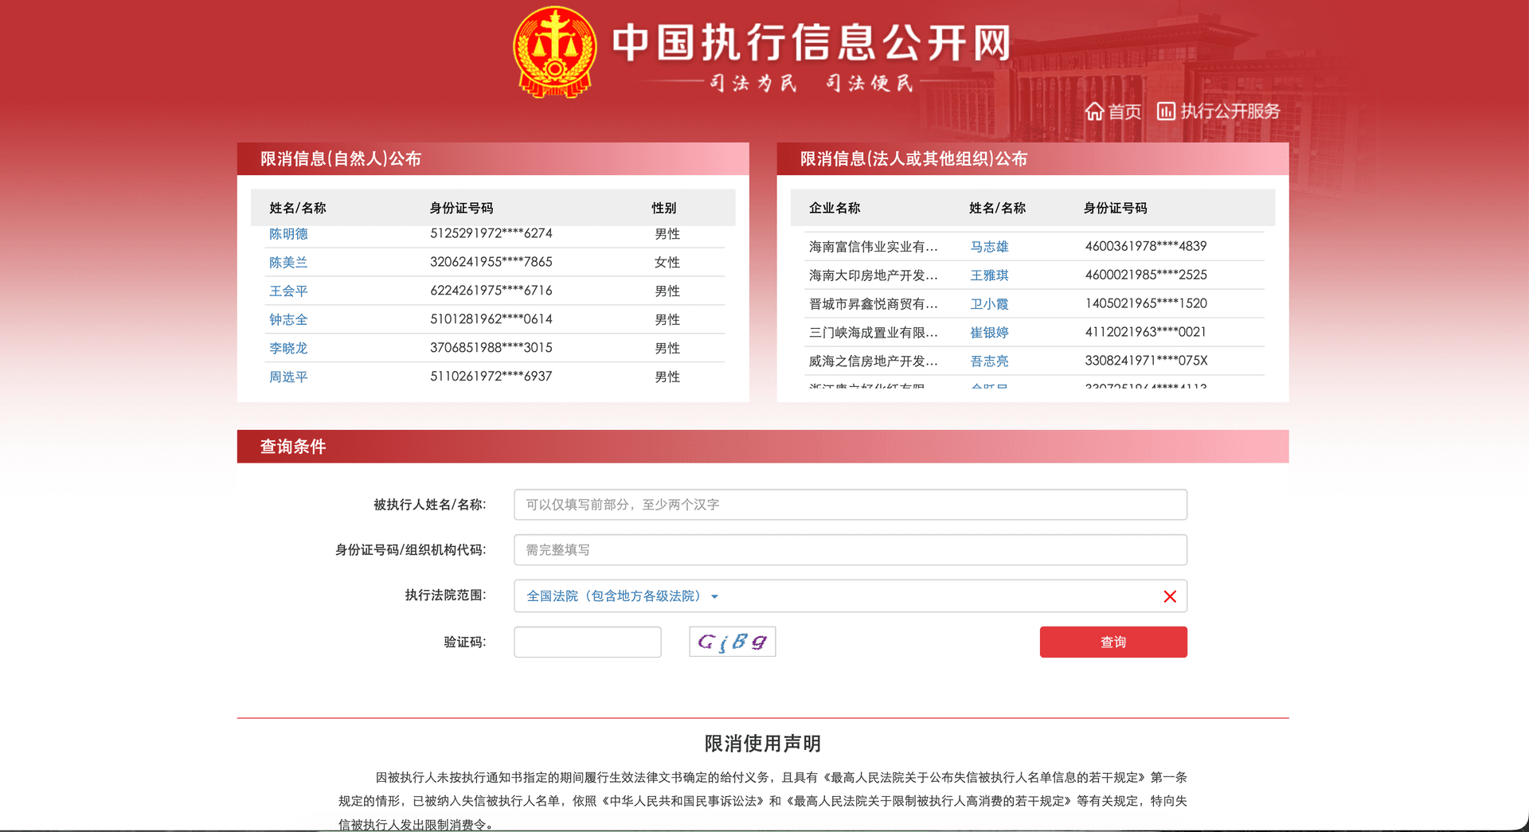
Task: Click 卫小霞 in the organization list
Action: tap(989, 303)
